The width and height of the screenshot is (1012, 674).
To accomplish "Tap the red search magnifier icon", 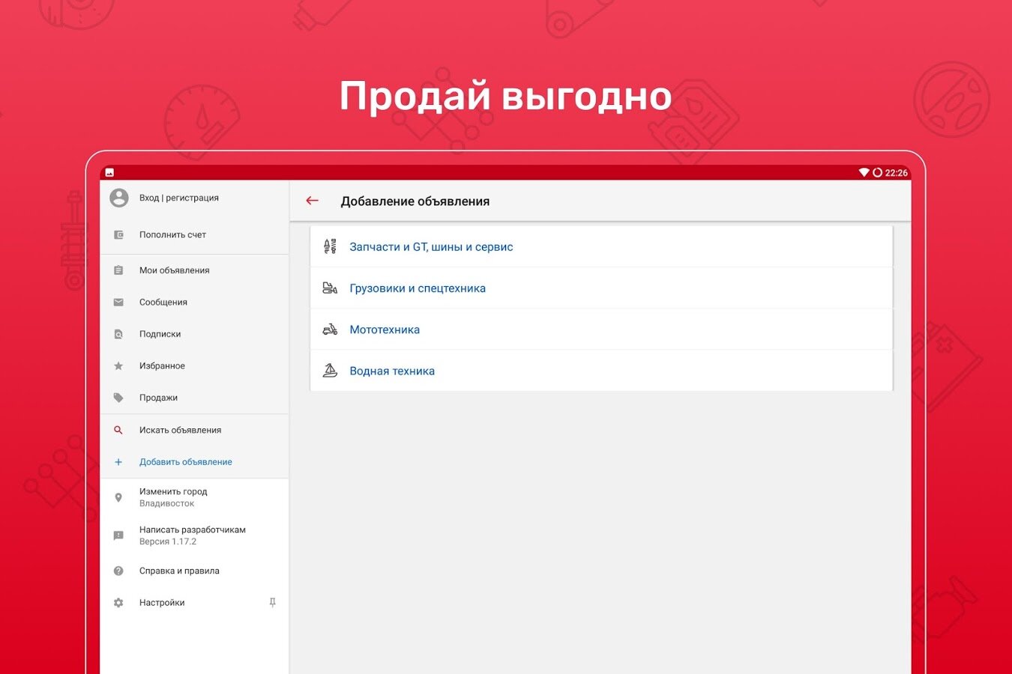I will [x=118, y=430].
